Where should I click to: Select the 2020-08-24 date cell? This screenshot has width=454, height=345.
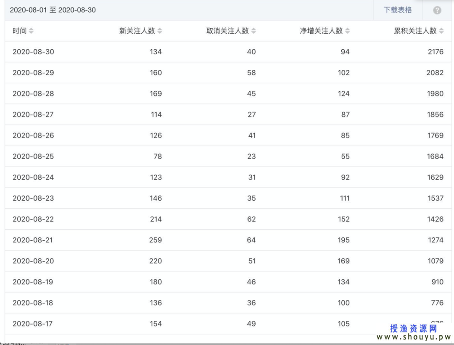[33, 177]
